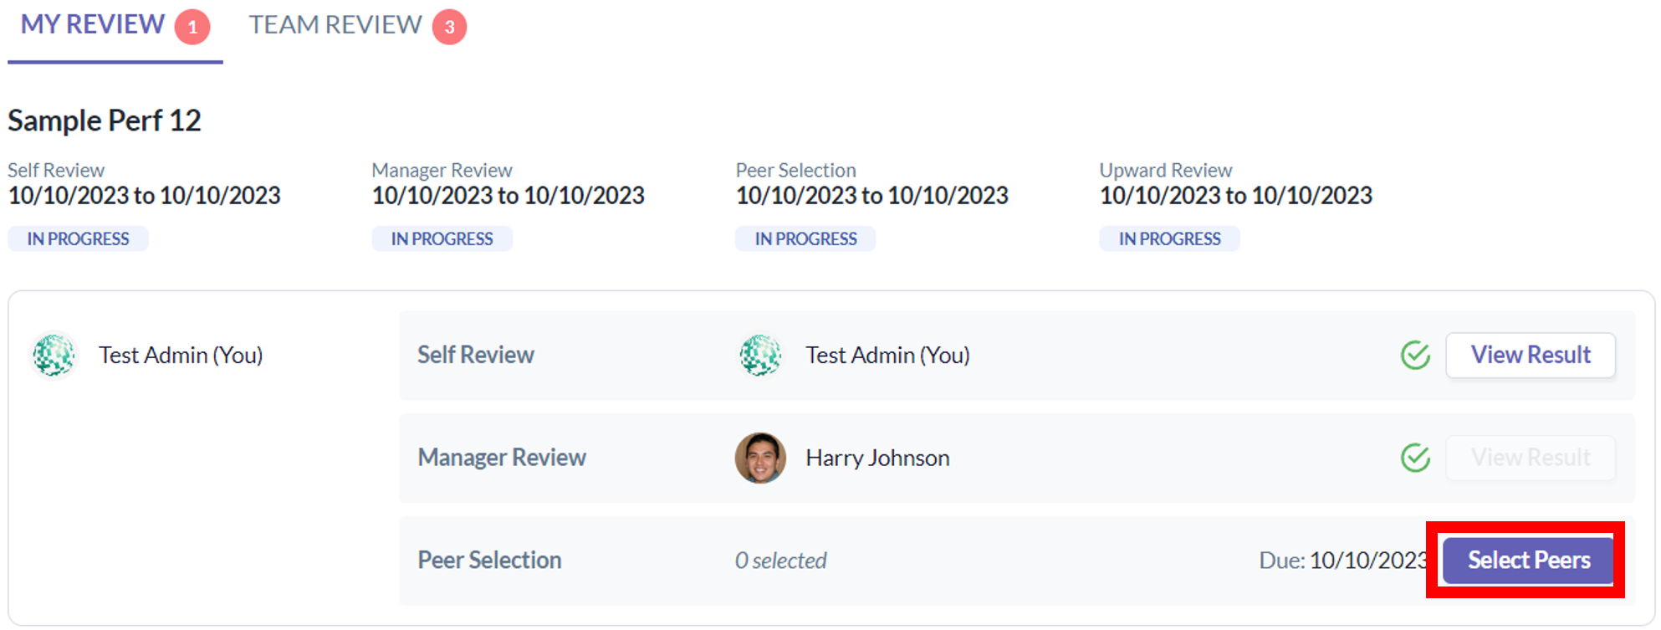Image resolution: width=1661 pixels, height=630 pixels.
Task: Click green checkmark in Self Review row
Action: coord(1415,356)
